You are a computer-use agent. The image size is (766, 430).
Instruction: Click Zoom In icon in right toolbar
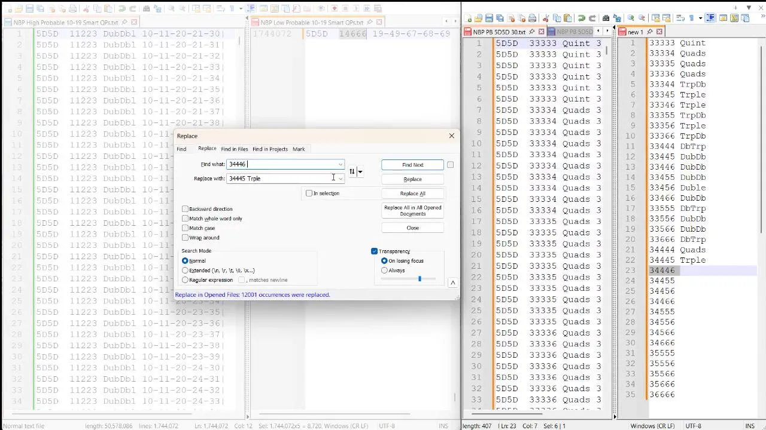[631, 18]
